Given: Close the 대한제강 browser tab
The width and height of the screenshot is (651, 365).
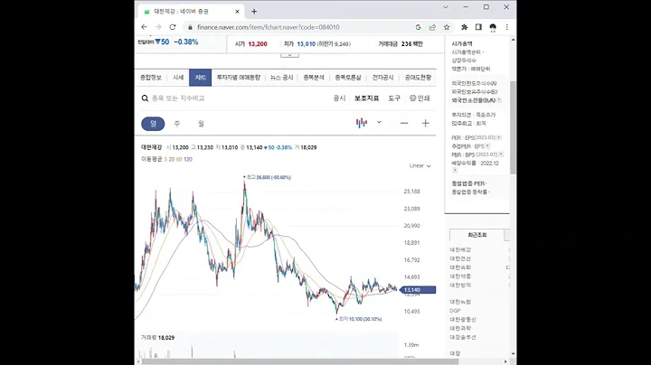Looking at the screenshot, I should pos(237,12).
